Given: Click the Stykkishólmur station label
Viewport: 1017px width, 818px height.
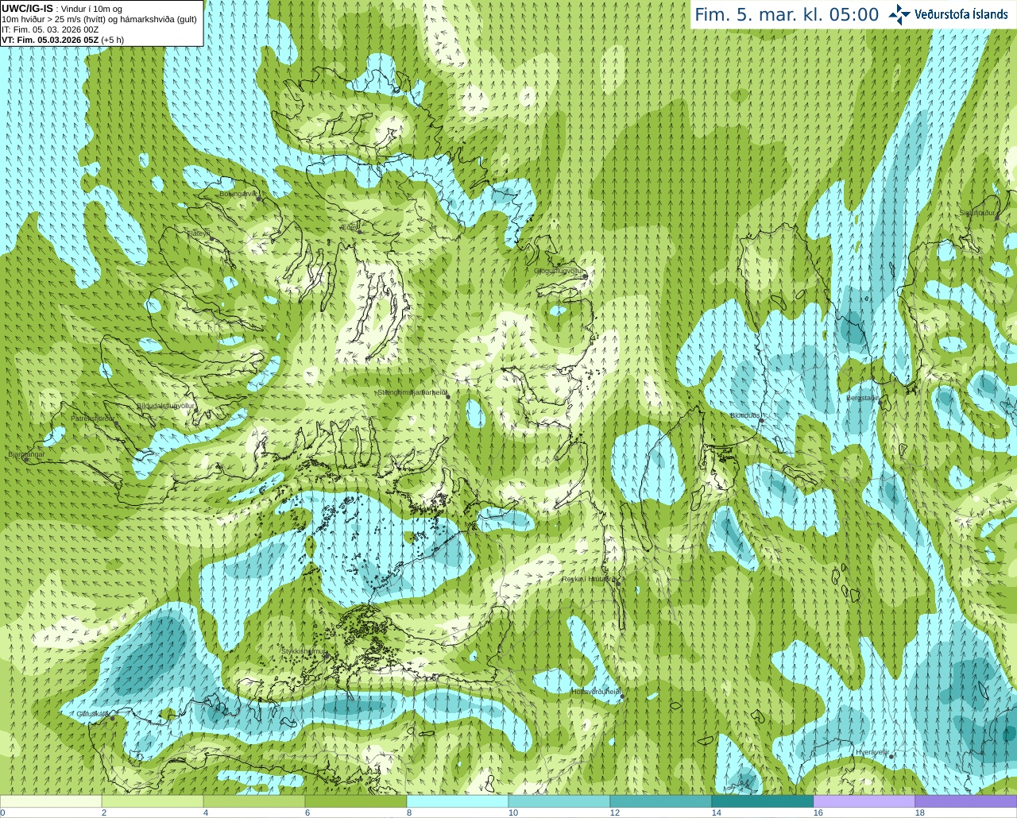Looking at the screenshot, I should pos(304,651).
